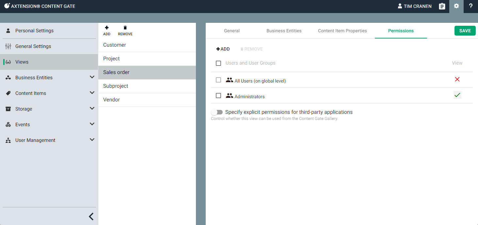
Task: Check the All Users (on global level) checkbox
Action: [218, 80]
